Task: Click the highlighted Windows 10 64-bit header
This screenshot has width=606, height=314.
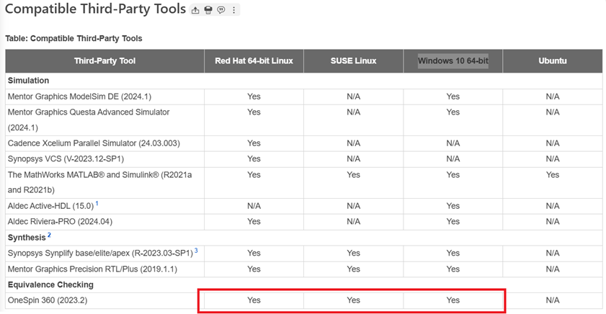Action: 453,61
